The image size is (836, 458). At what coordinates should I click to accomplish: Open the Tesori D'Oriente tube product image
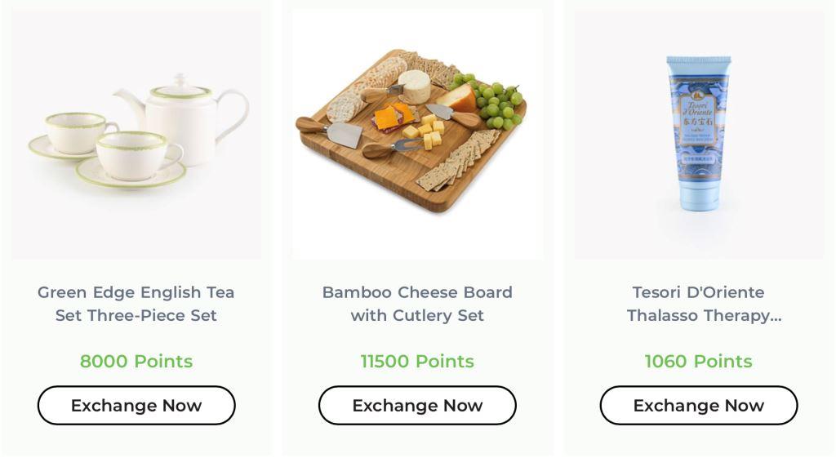tap(699, 134)
